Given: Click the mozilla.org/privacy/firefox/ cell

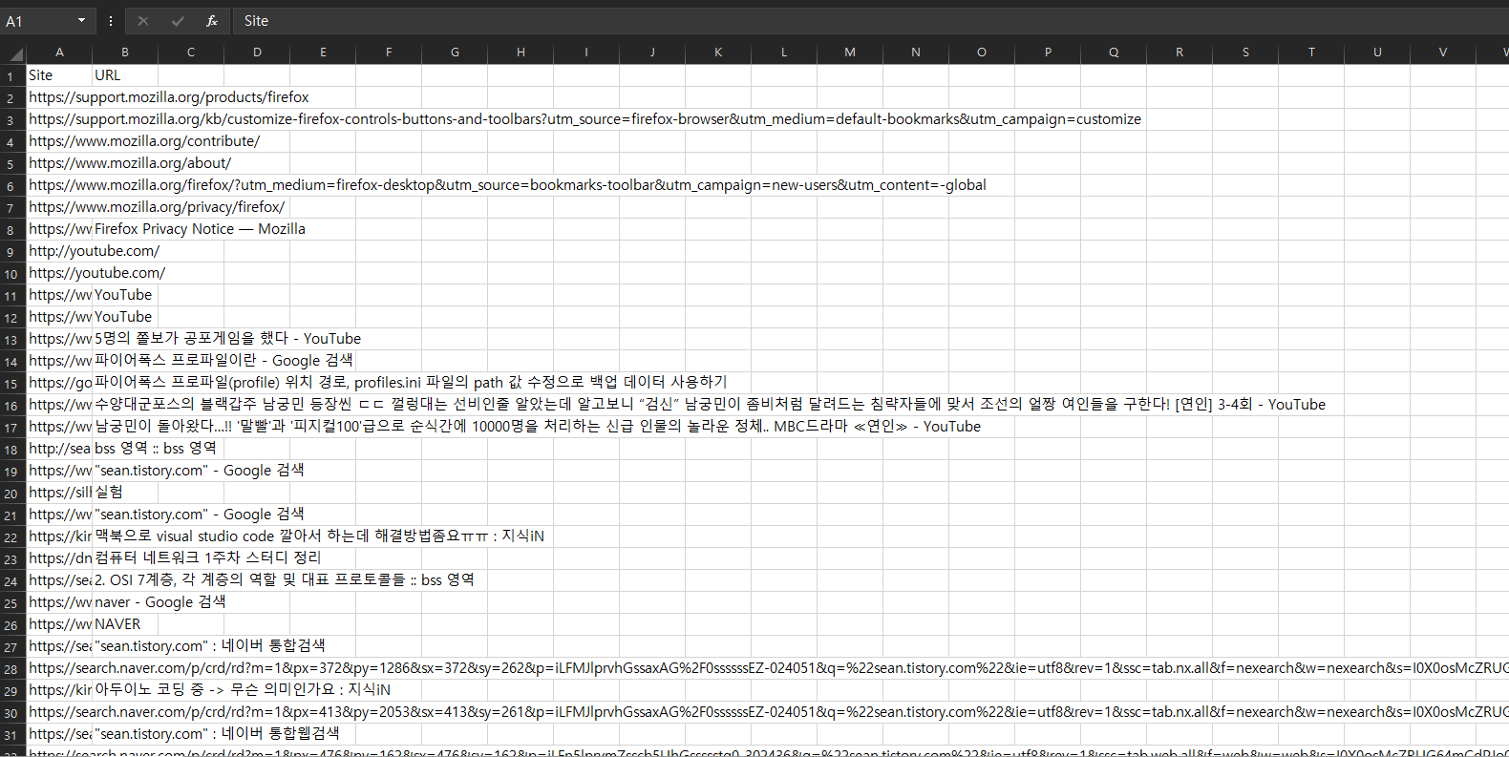Looking at the screenshot, I should [157, 207].
